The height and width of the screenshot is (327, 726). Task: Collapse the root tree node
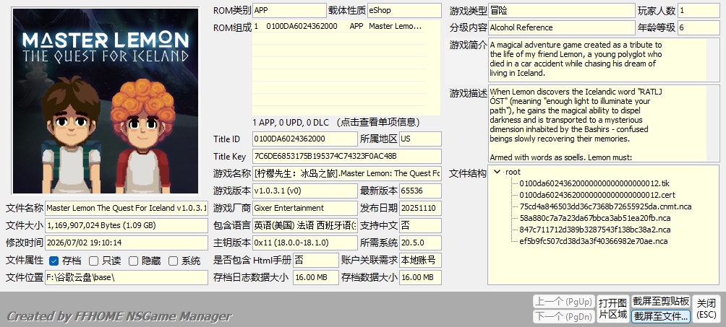point(497,172)
